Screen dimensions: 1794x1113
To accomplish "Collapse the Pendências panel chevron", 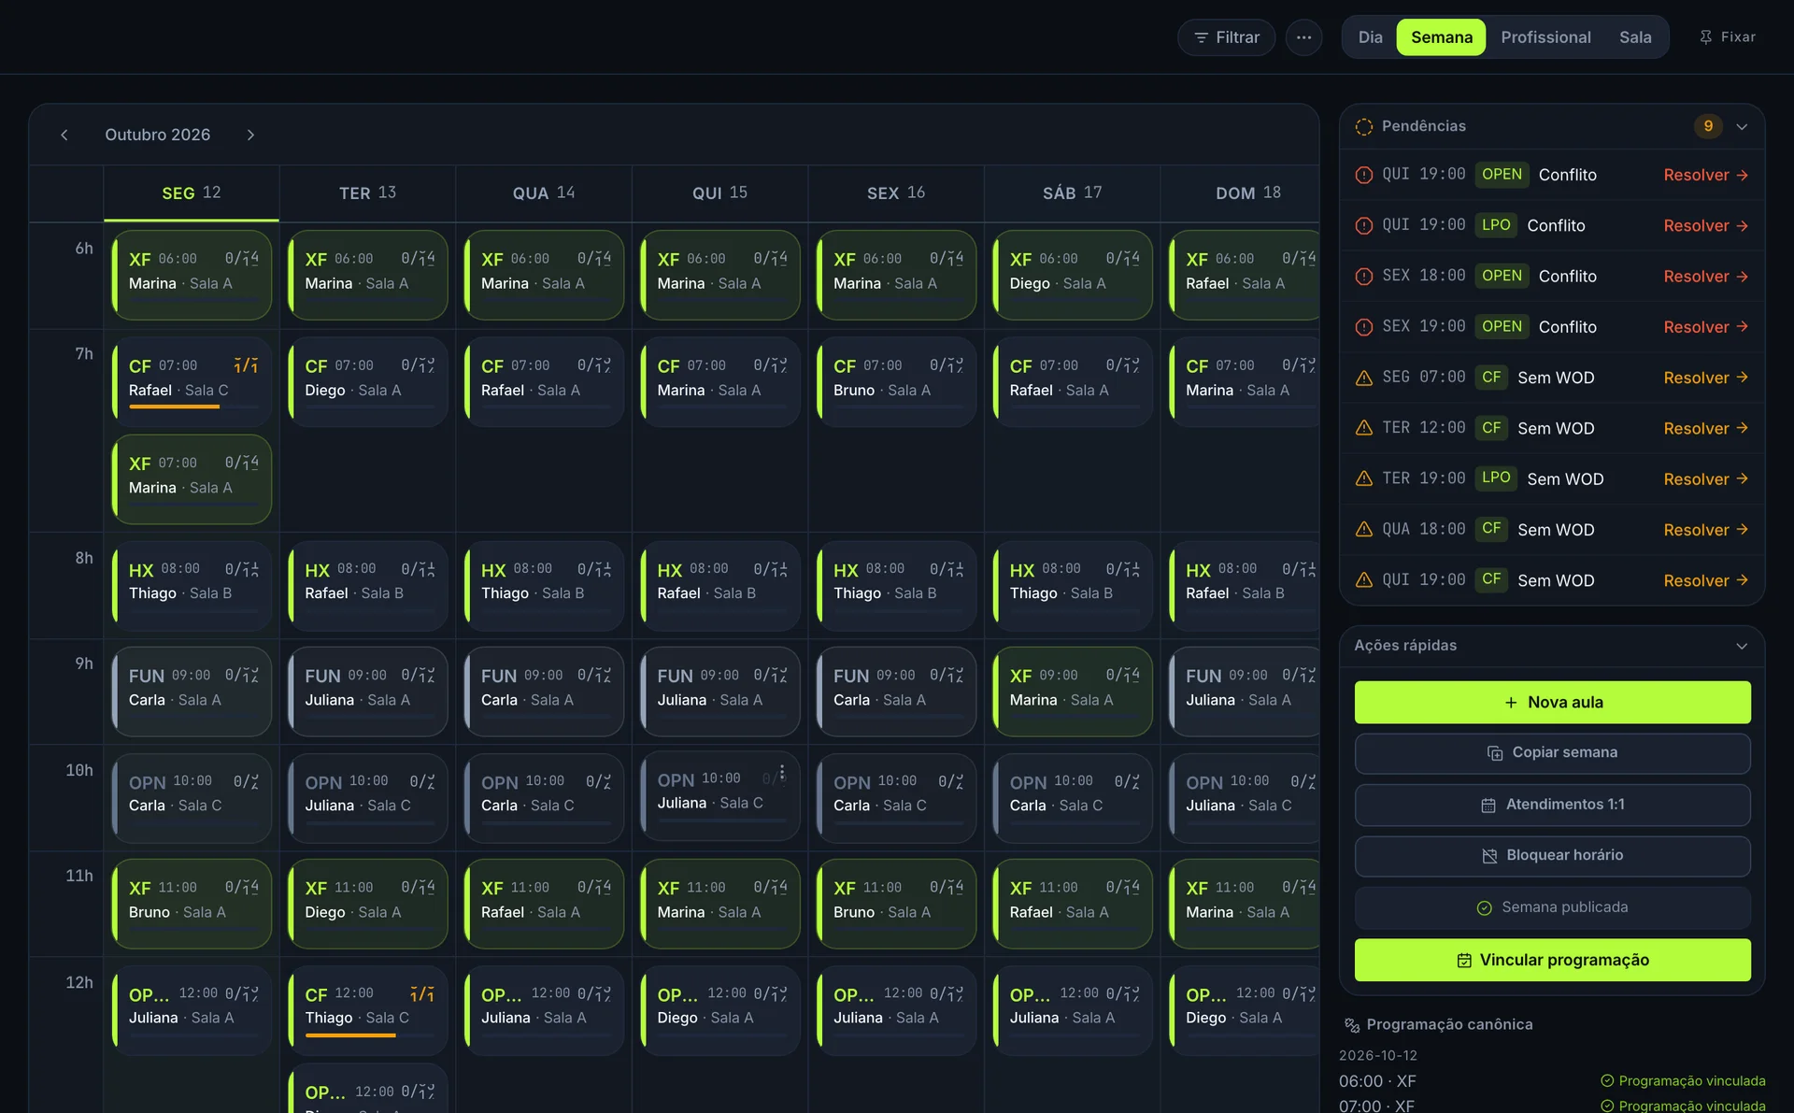I will coord(1742,127).
